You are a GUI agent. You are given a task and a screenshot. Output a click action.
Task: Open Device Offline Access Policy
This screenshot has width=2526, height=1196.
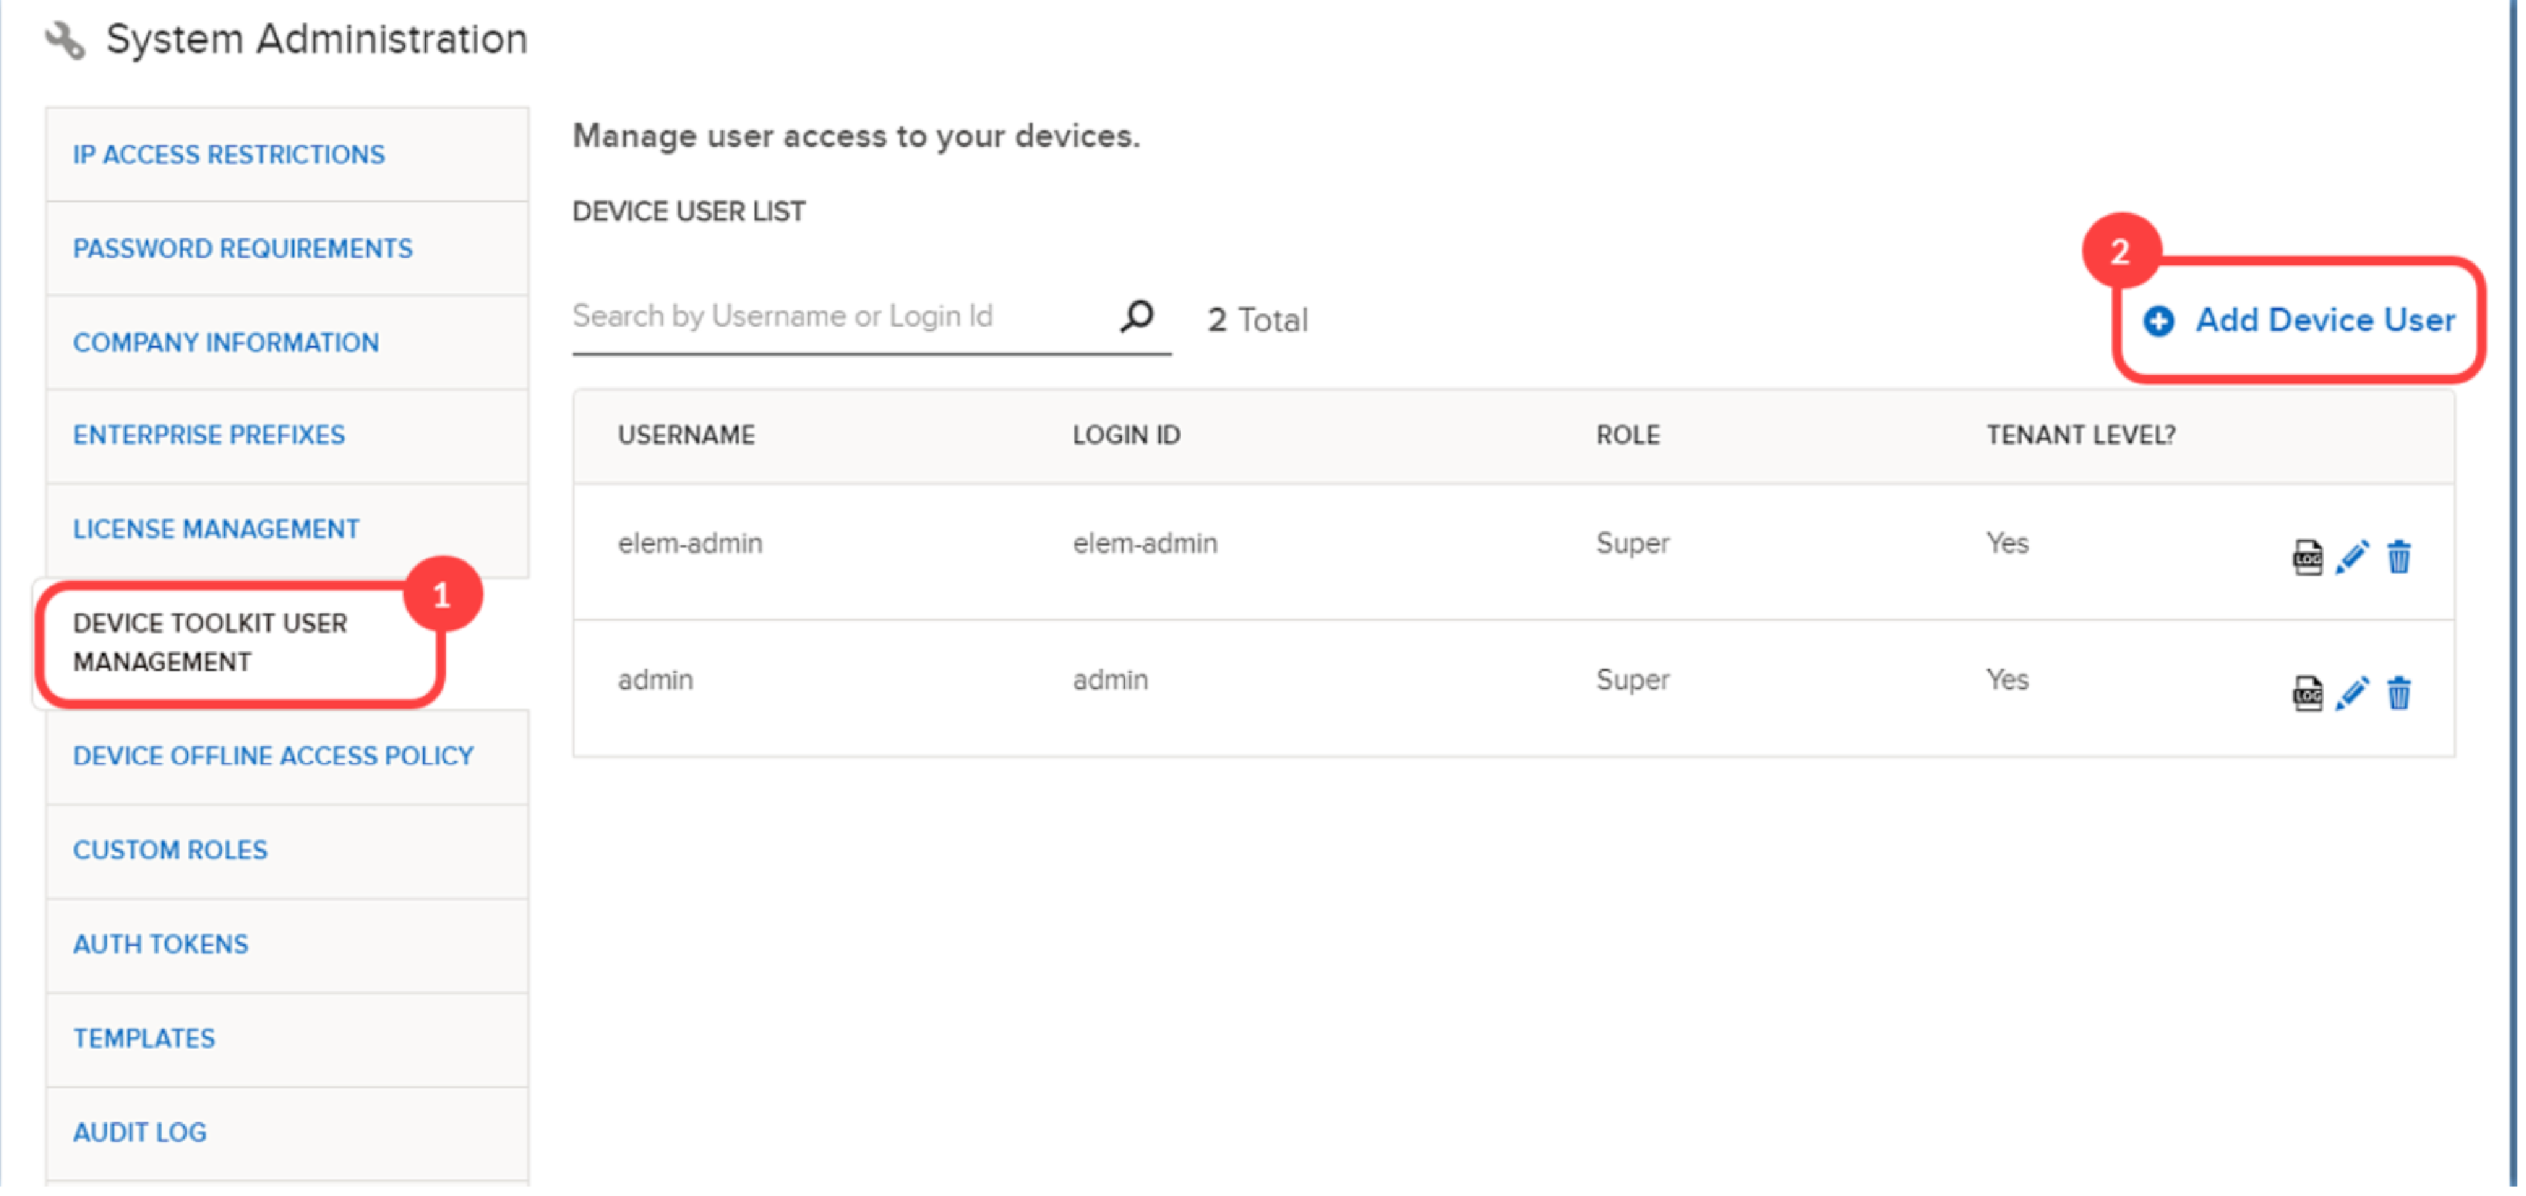click(x=273, y=756)
